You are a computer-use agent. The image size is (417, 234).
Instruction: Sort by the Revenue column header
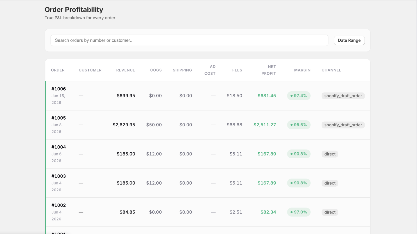(x=126, y=70)
